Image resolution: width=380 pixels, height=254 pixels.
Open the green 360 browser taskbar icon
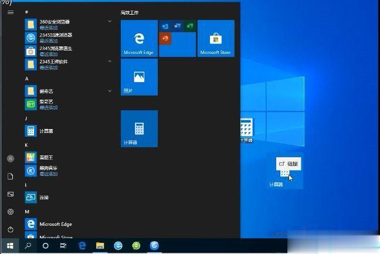tap(136, 246)
